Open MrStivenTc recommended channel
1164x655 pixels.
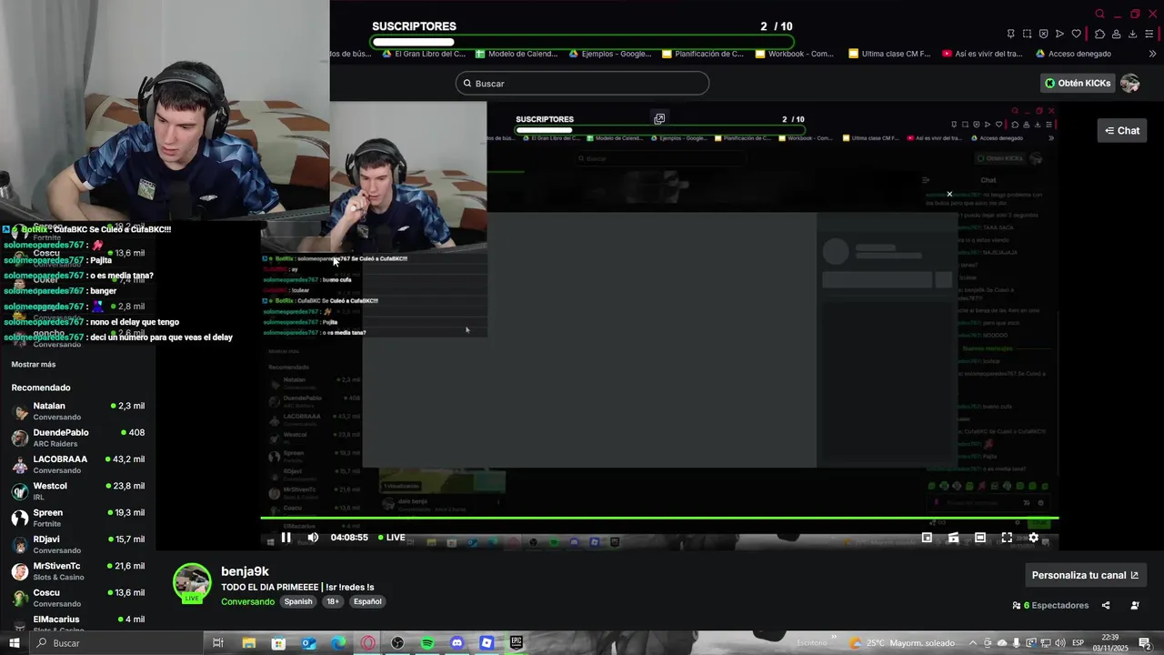pyautogui.click(x=77, y=571)
